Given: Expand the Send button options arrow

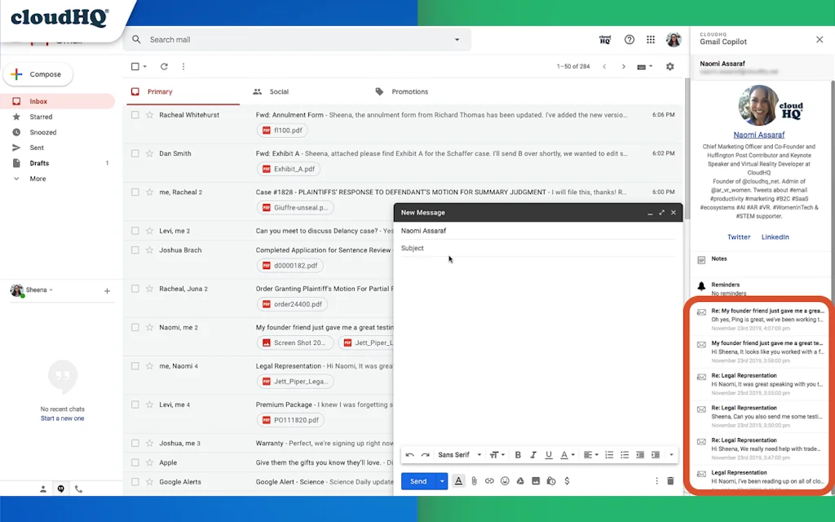Looking at the screenshot, I should (x=441, y=480).
